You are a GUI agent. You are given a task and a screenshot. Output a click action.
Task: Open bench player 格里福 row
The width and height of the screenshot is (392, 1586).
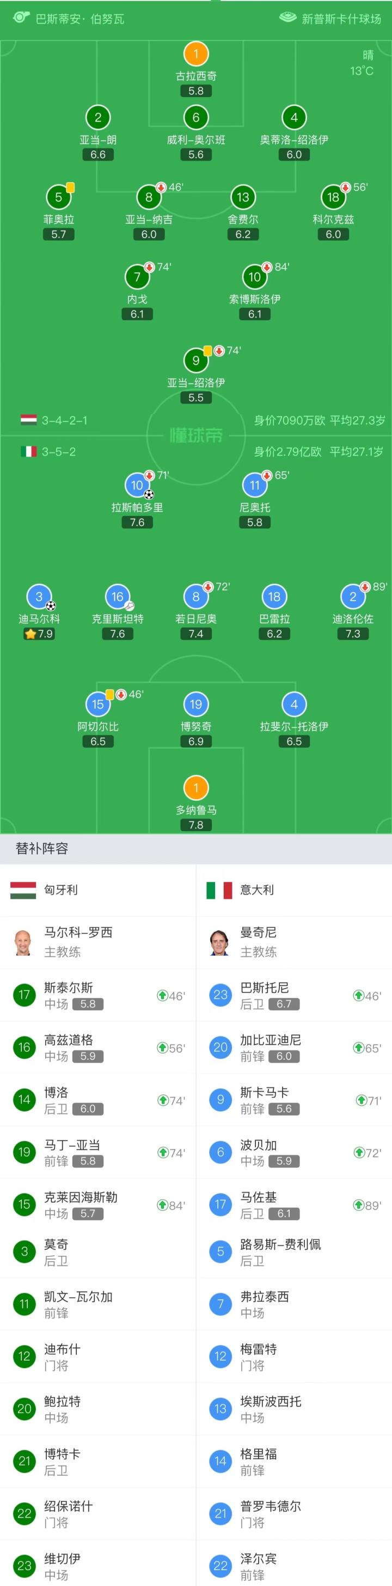tap(293, 1462)
